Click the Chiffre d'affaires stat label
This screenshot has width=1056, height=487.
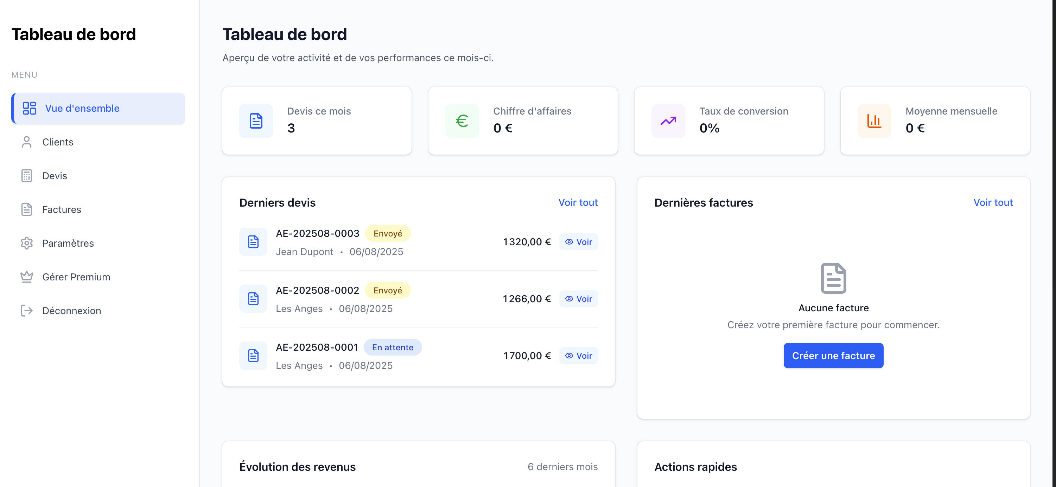click(x=532, y=111)
